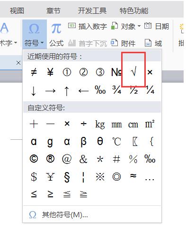
Task: Insert the ½ fraction symbol
Action: point(133,90)
